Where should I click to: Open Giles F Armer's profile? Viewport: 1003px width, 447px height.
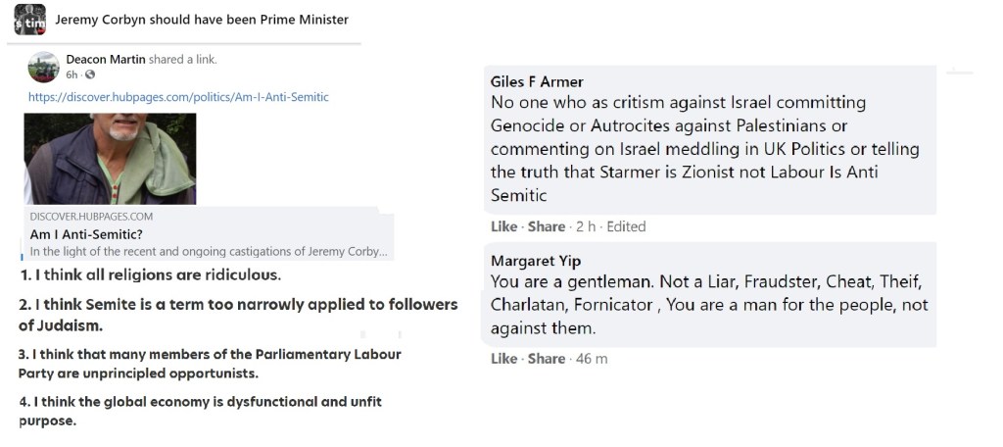coord(536,82)
